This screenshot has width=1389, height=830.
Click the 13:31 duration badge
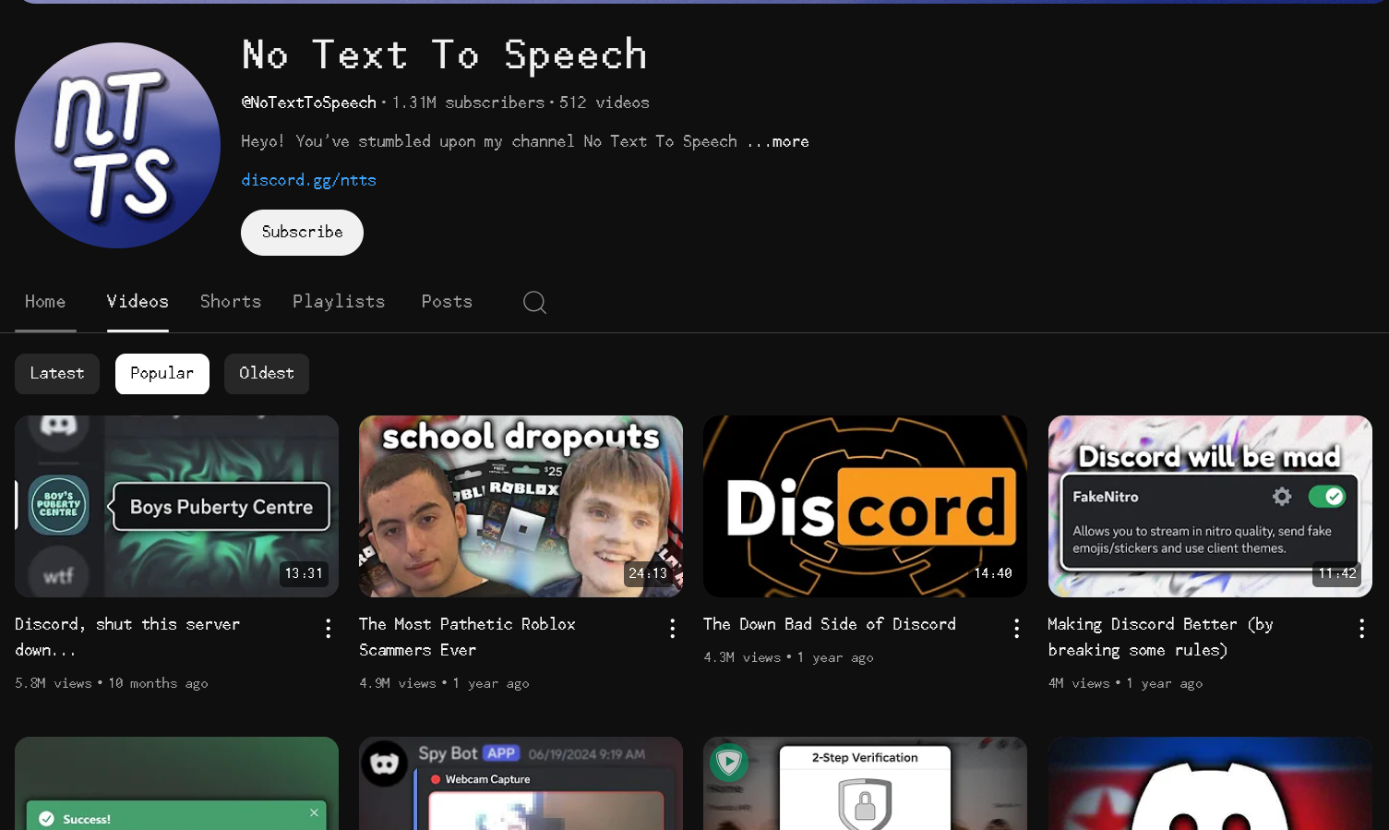click(304, 573)
